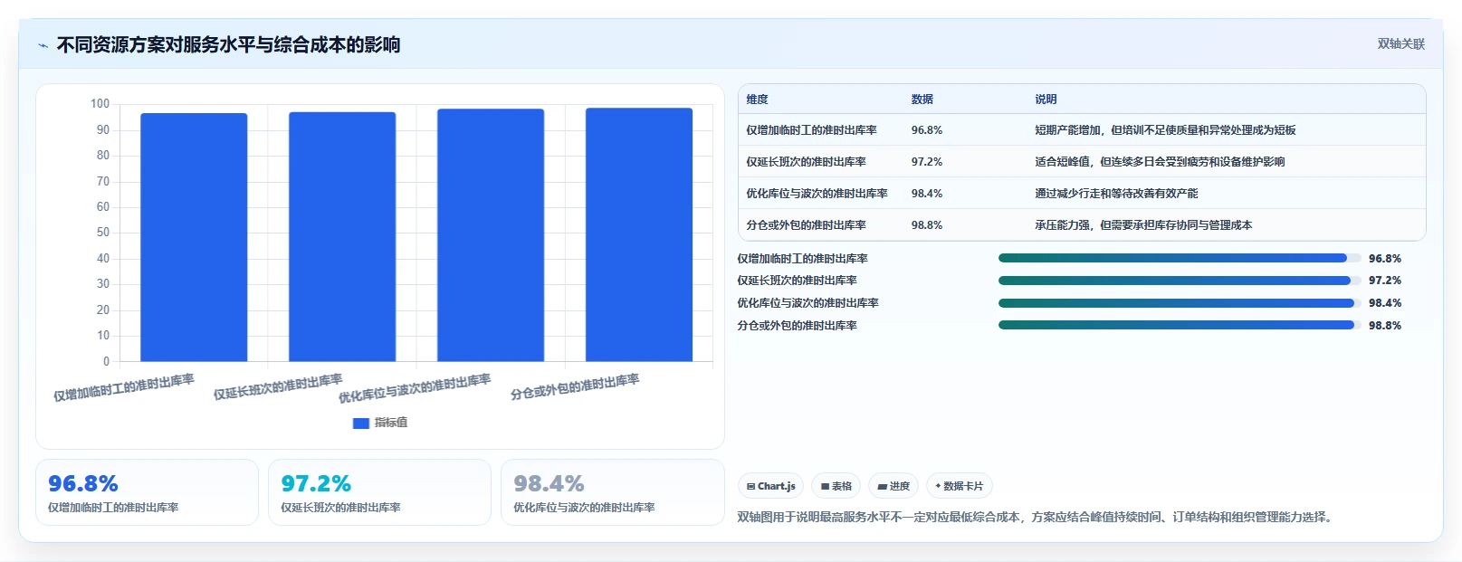1462x562 pixels.
Task: Click the 数据 column header
Action: [922, 100]
